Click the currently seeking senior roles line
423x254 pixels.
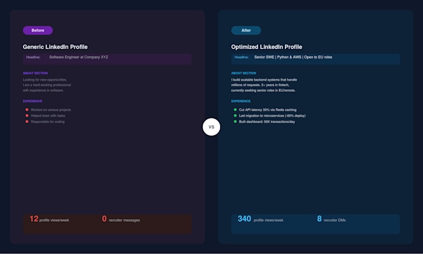click(x=263, y=91)
